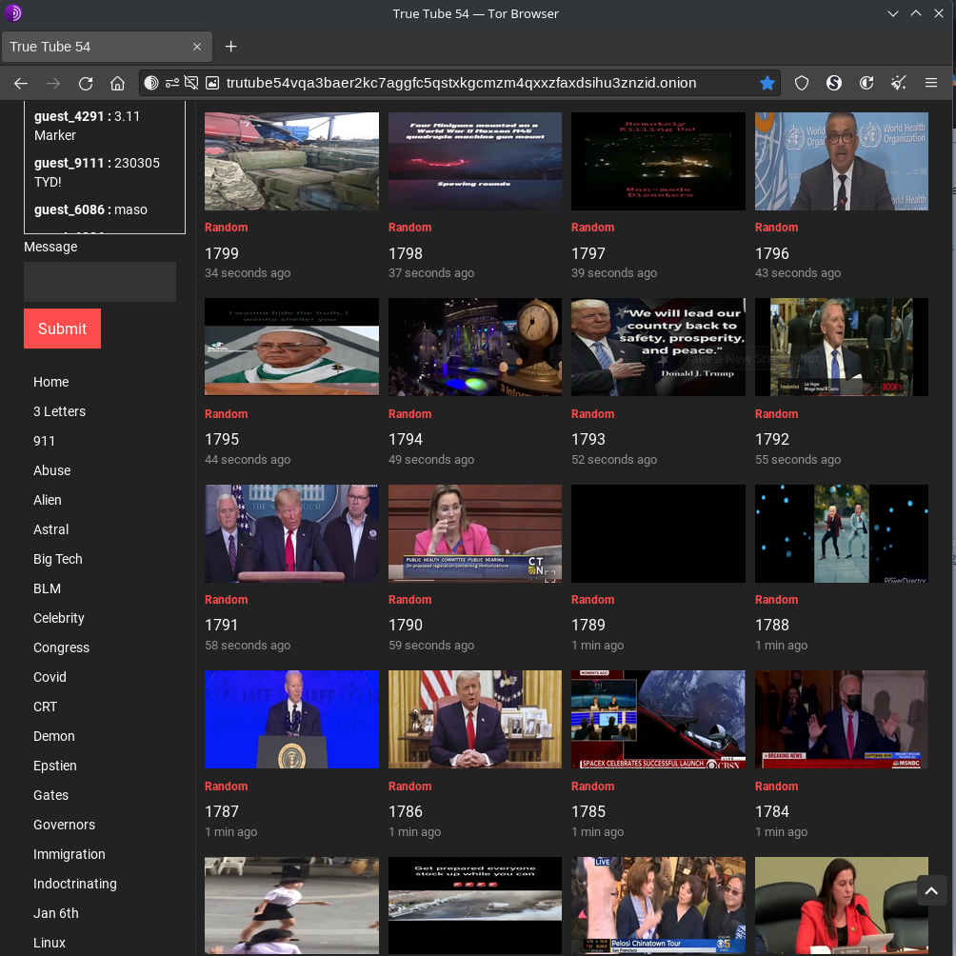
Task: Open video title 1788
Action: coord(772,625)
